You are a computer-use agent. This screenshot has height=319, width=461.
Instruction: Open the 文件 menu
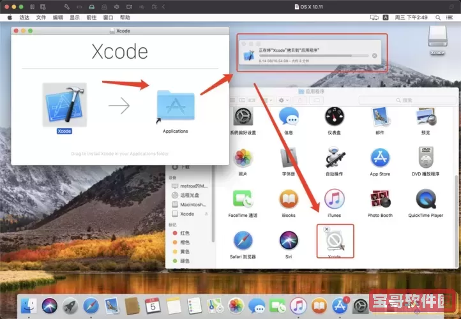tap(41, 18)
